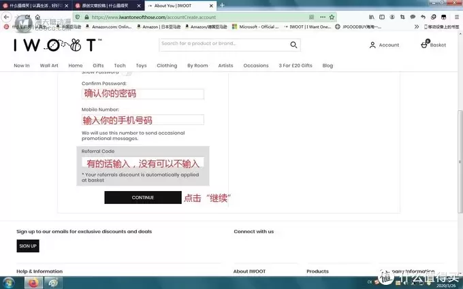Viewport: 463px width, 289px height.
Task: Open the Home category menu
Action: (76, 66)
